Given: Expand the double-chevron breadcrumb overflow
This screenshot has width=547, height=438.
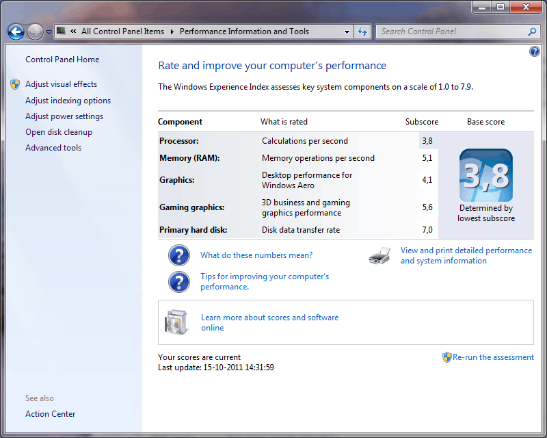Looking at the screenshot, I should point(73,31).
